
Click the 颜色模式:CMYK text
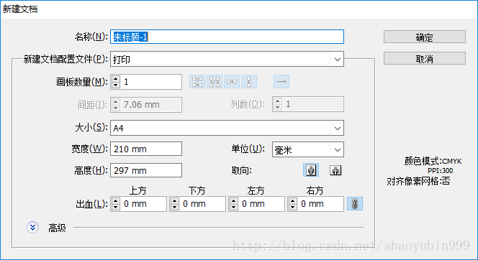pyautogui.click(x=433, y=161)
